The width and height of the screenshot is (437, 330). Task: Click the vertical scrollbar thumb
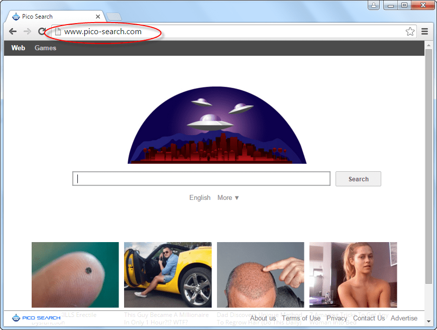coord(428,167)
